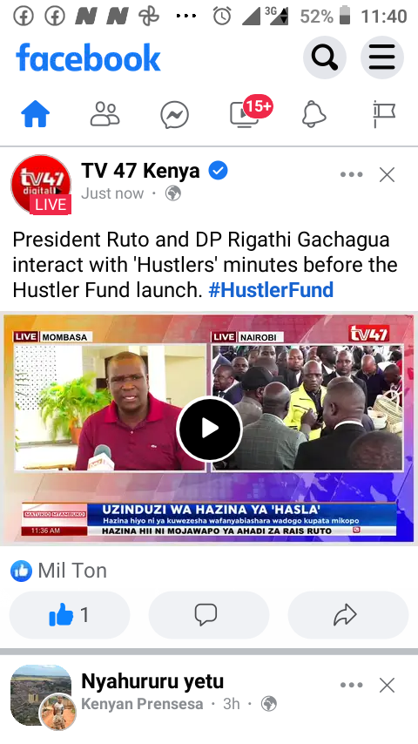418x744 pixels.
Task: Share the TV 47 Kenya post
Action: [347, 615]
